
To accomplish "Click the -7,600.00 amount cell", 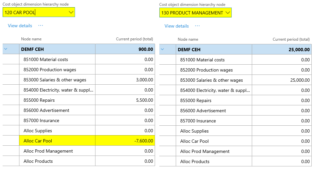I will click(144, 141).
